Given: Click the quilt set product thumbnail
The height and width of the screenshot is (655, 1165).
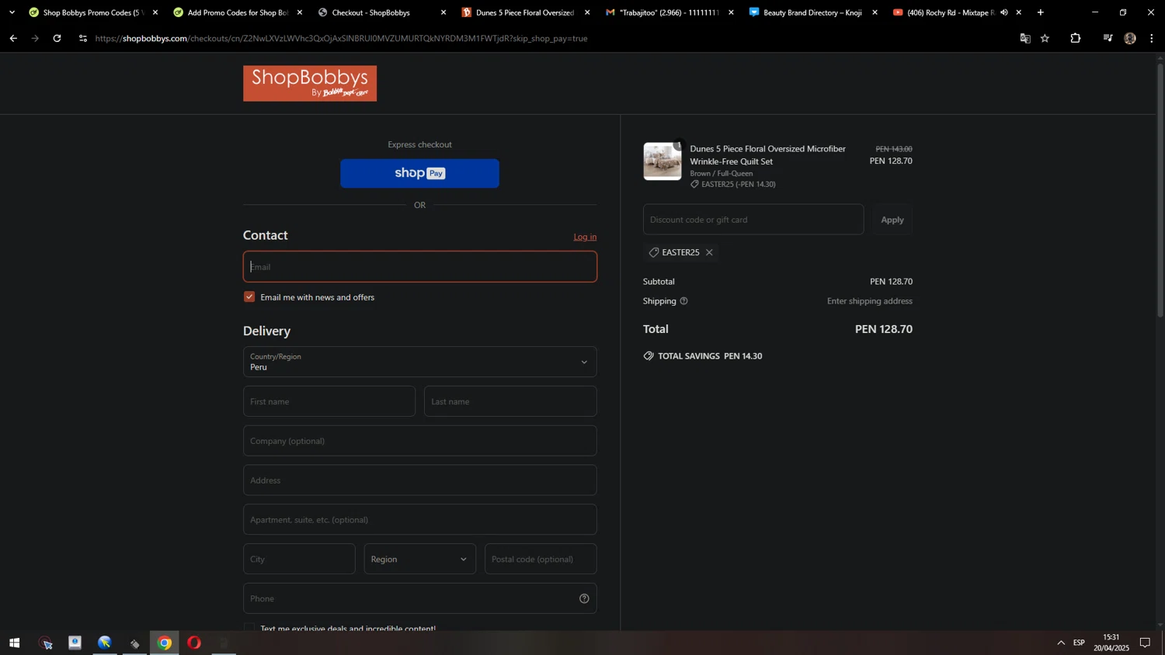Looking at the screenshot, I should click(662, 161).
